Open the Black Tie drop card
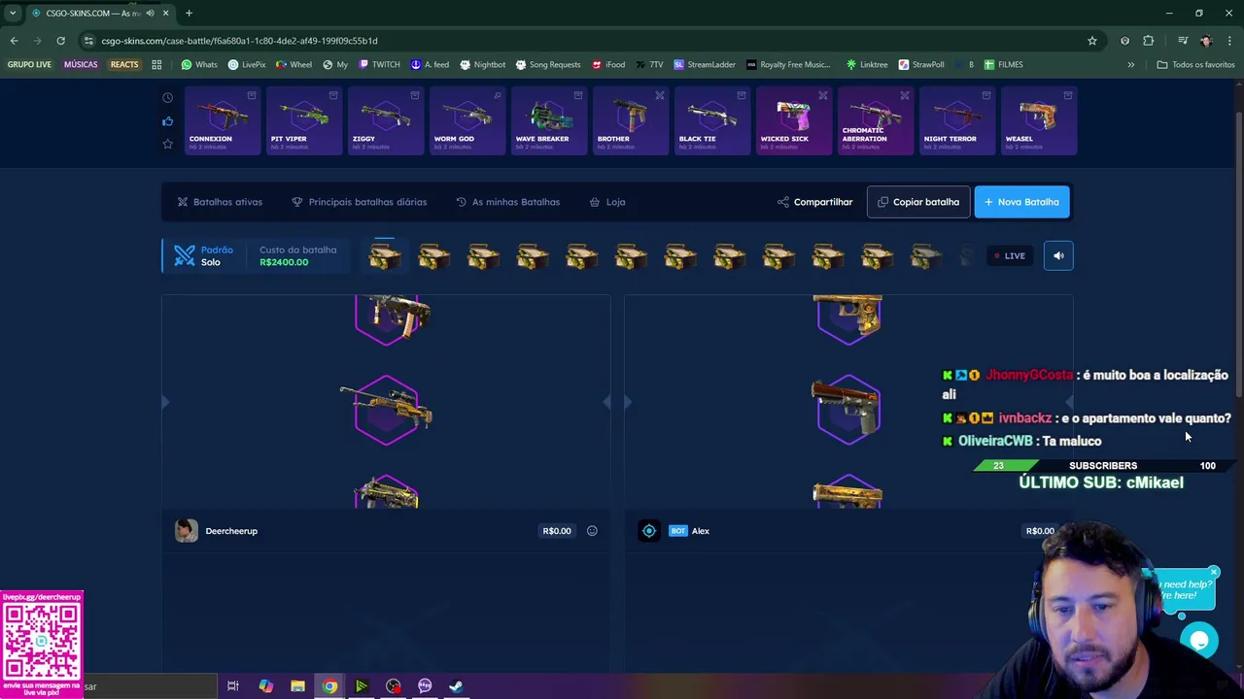 pyautogui.click(x=712, y=120)
